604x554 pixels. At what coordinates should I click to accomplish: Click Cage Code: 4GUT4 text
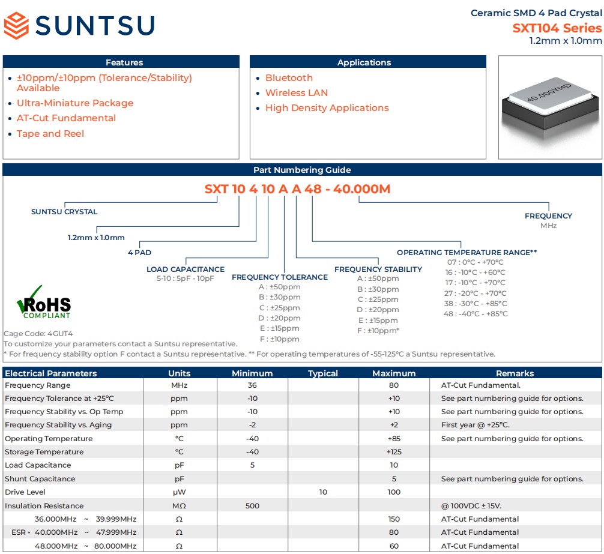pyautogui.click(x=38, y=334)
